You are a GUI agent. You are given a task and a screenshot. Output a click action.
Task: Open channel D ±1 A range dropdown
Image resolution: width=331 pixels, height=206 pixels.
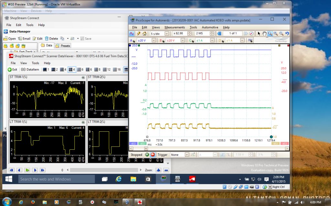coord(242,40)
